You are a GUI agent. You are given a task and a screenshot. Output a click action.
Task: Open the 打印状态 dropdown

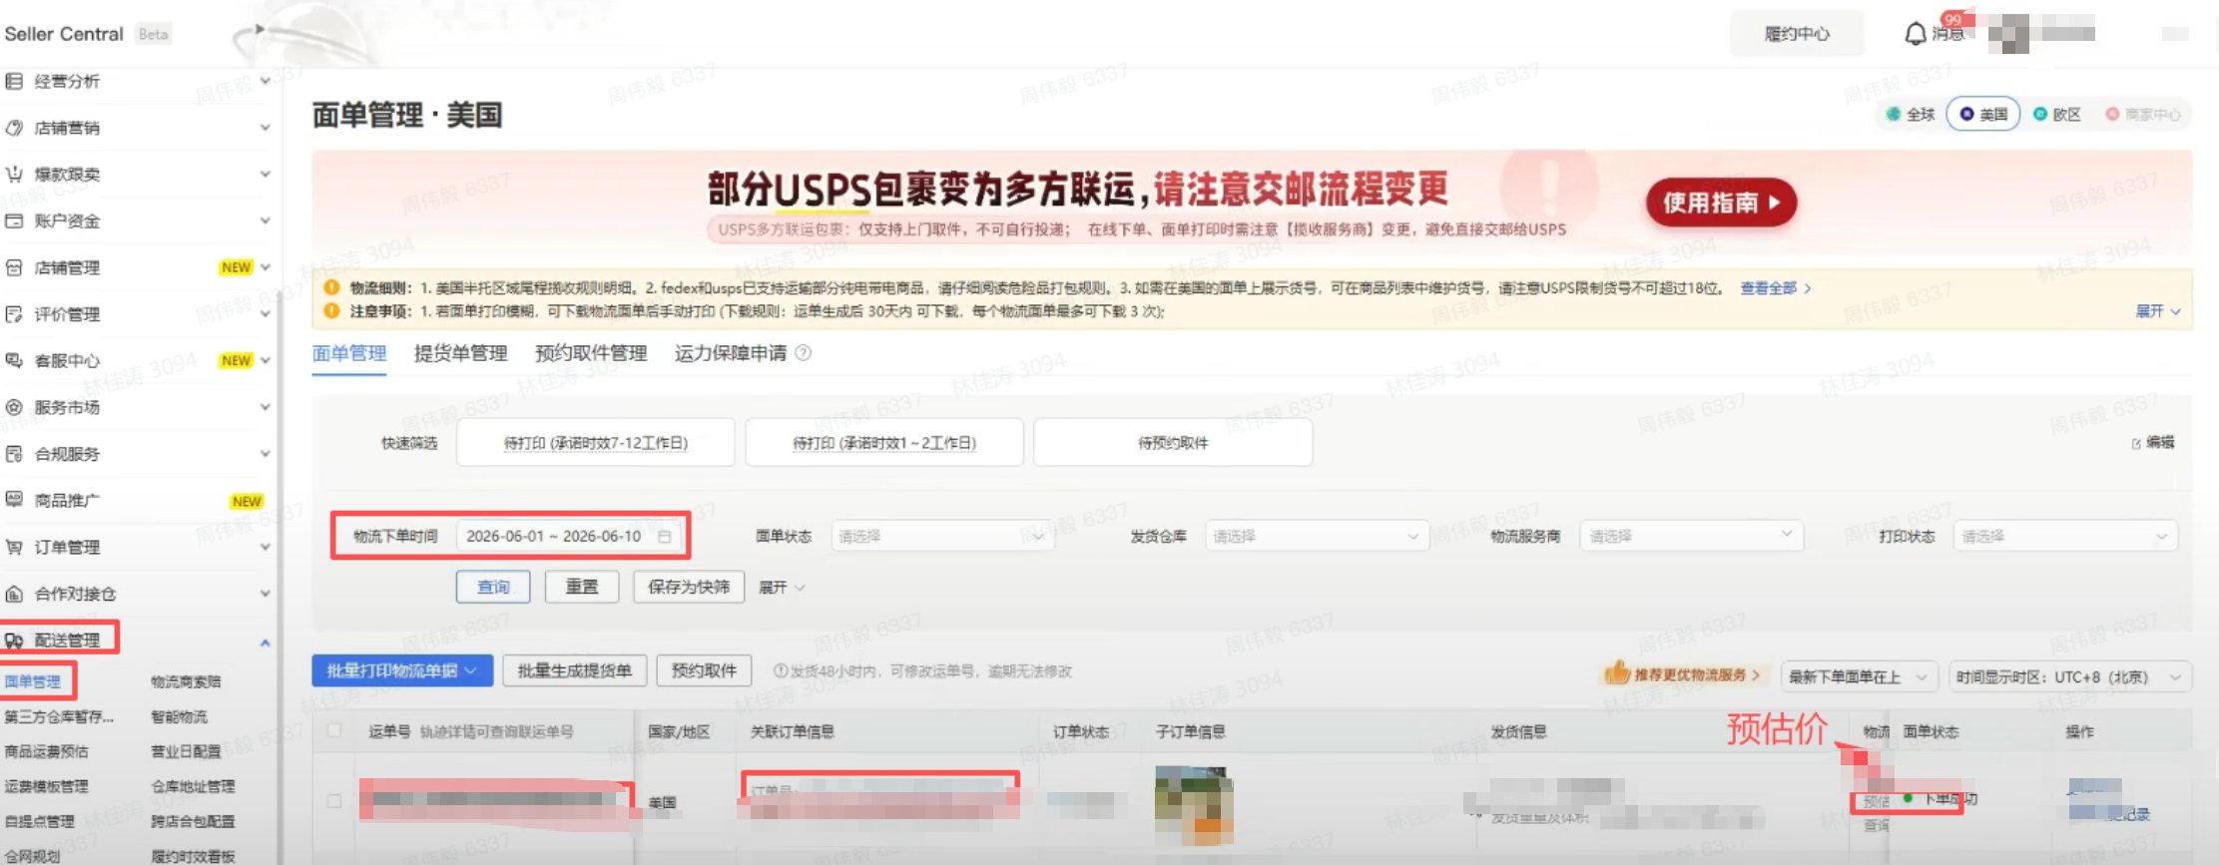pyautogui.click(x=2065, y=537)
